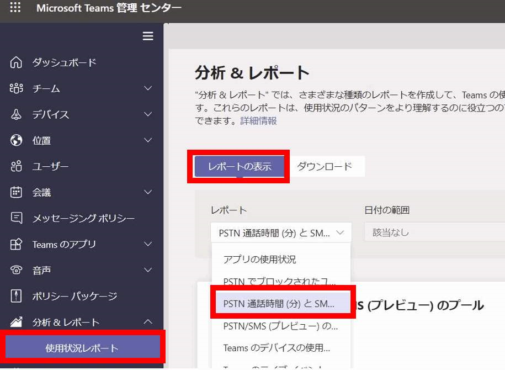505x370 pixels.
Task: Click the チーム people icon
Action: 16,88
